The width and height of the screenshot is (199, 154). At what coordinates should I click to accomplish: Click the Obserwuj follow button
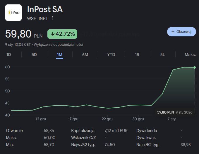[181, 32]
